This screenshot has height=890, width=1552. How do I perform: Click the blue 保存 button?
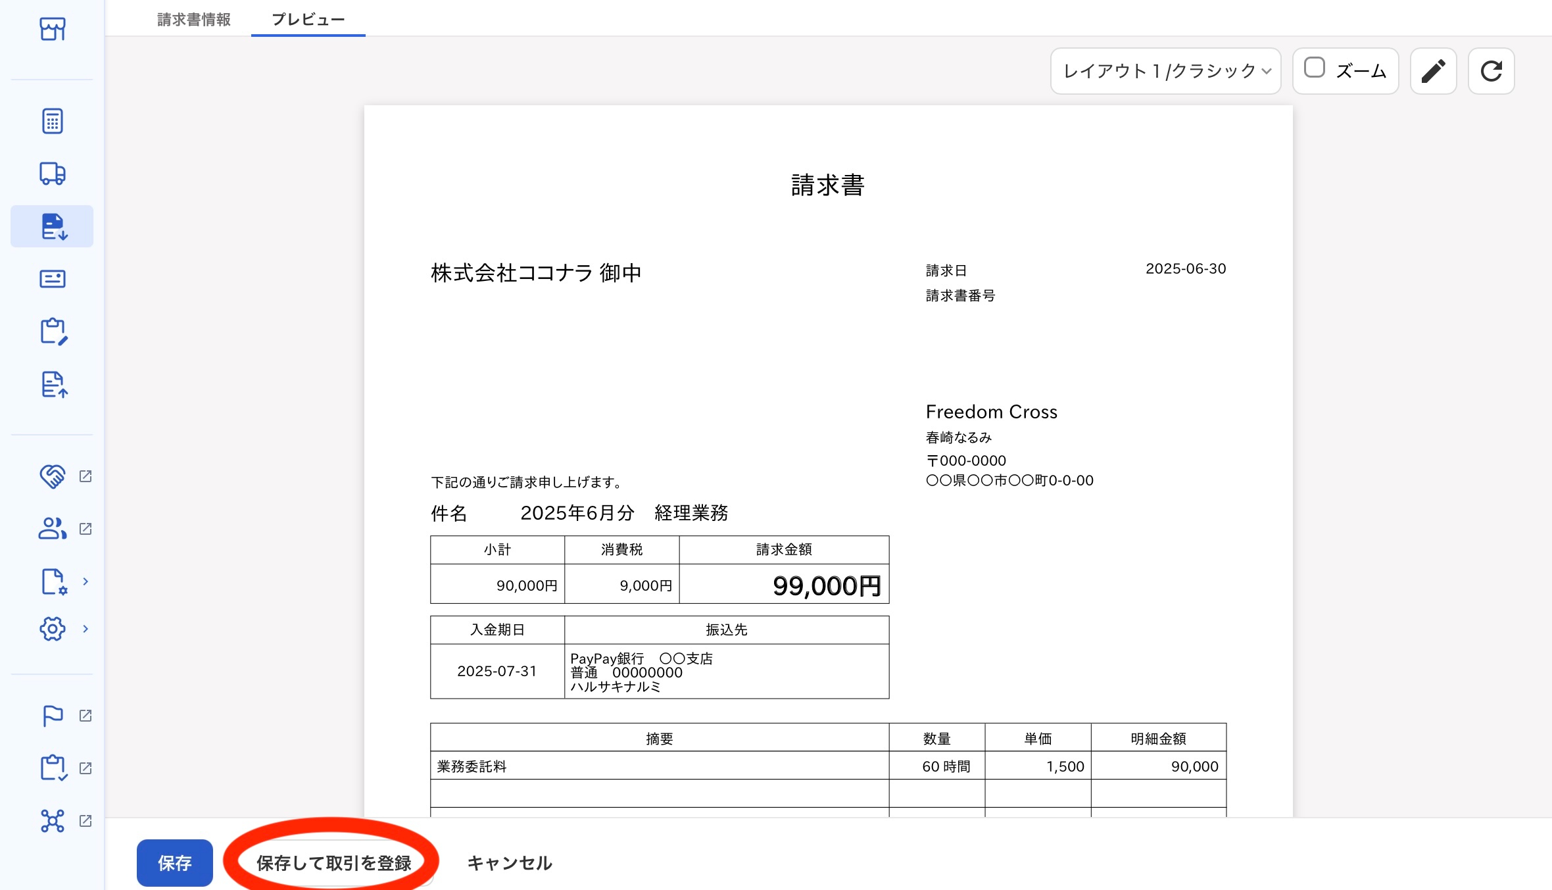click(174, 862)
